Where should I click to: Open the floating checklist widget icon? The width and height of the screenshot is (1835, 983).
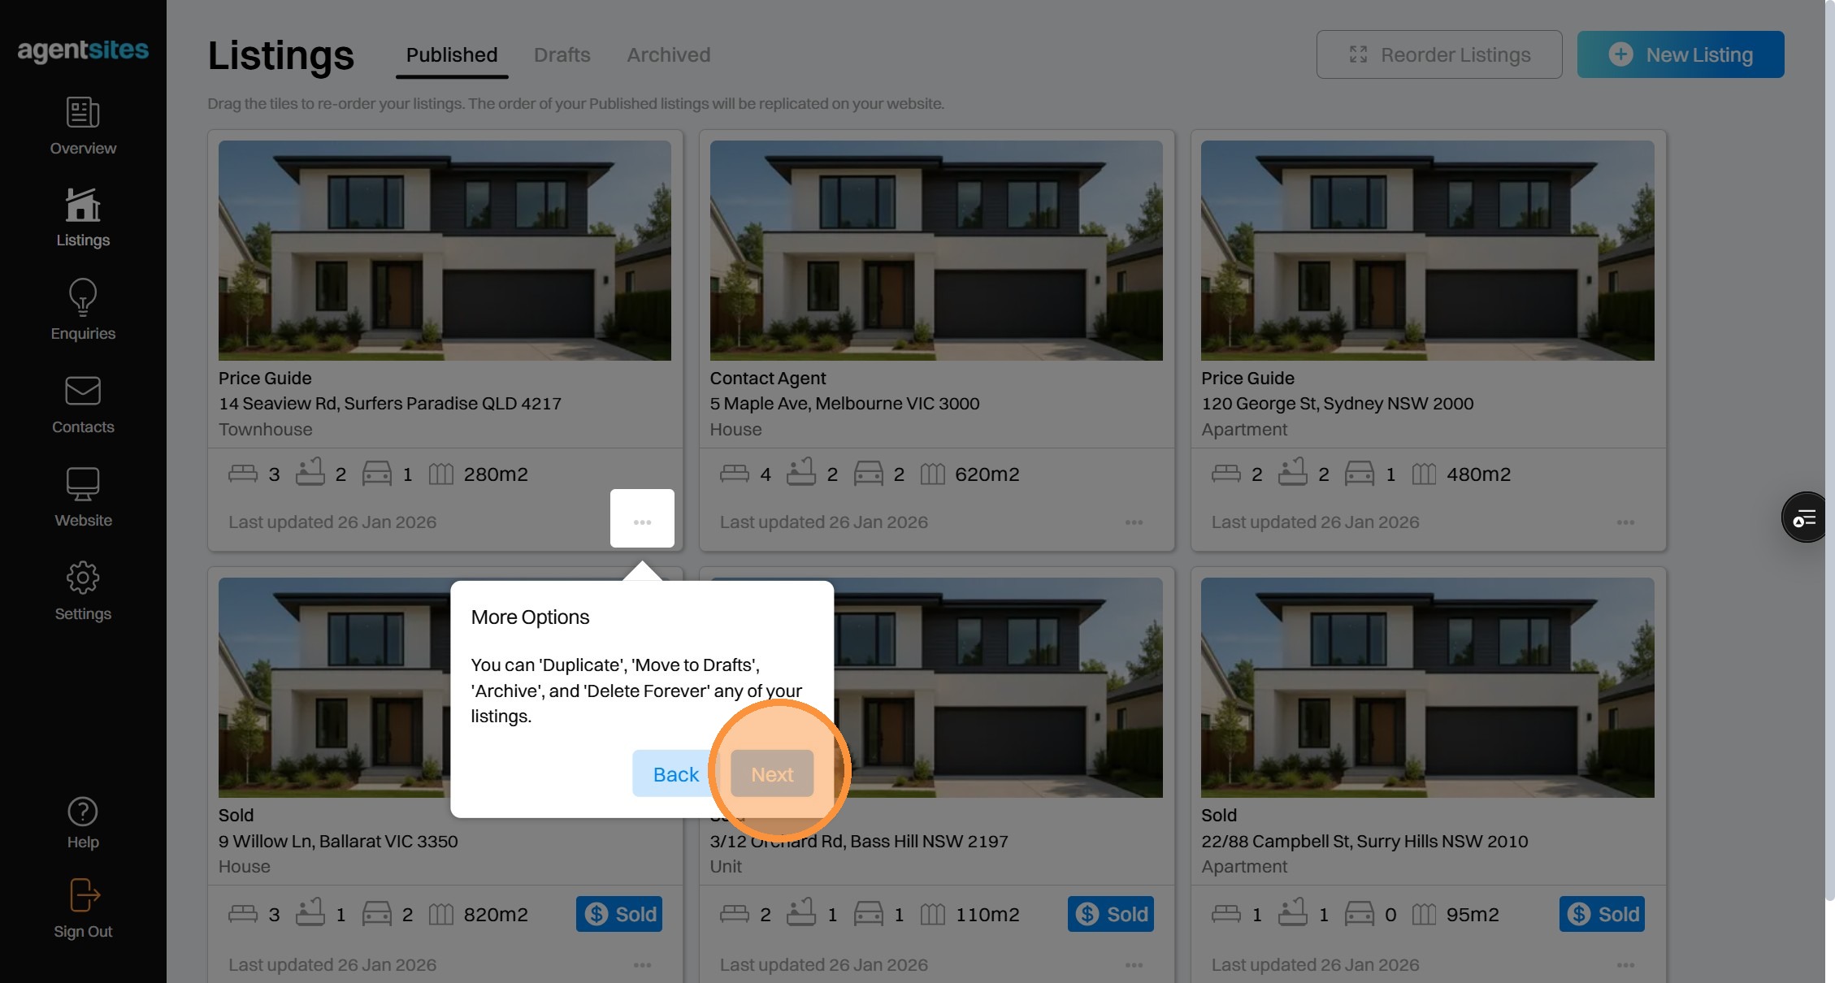pyautogui.click(x=1804, y=517)
